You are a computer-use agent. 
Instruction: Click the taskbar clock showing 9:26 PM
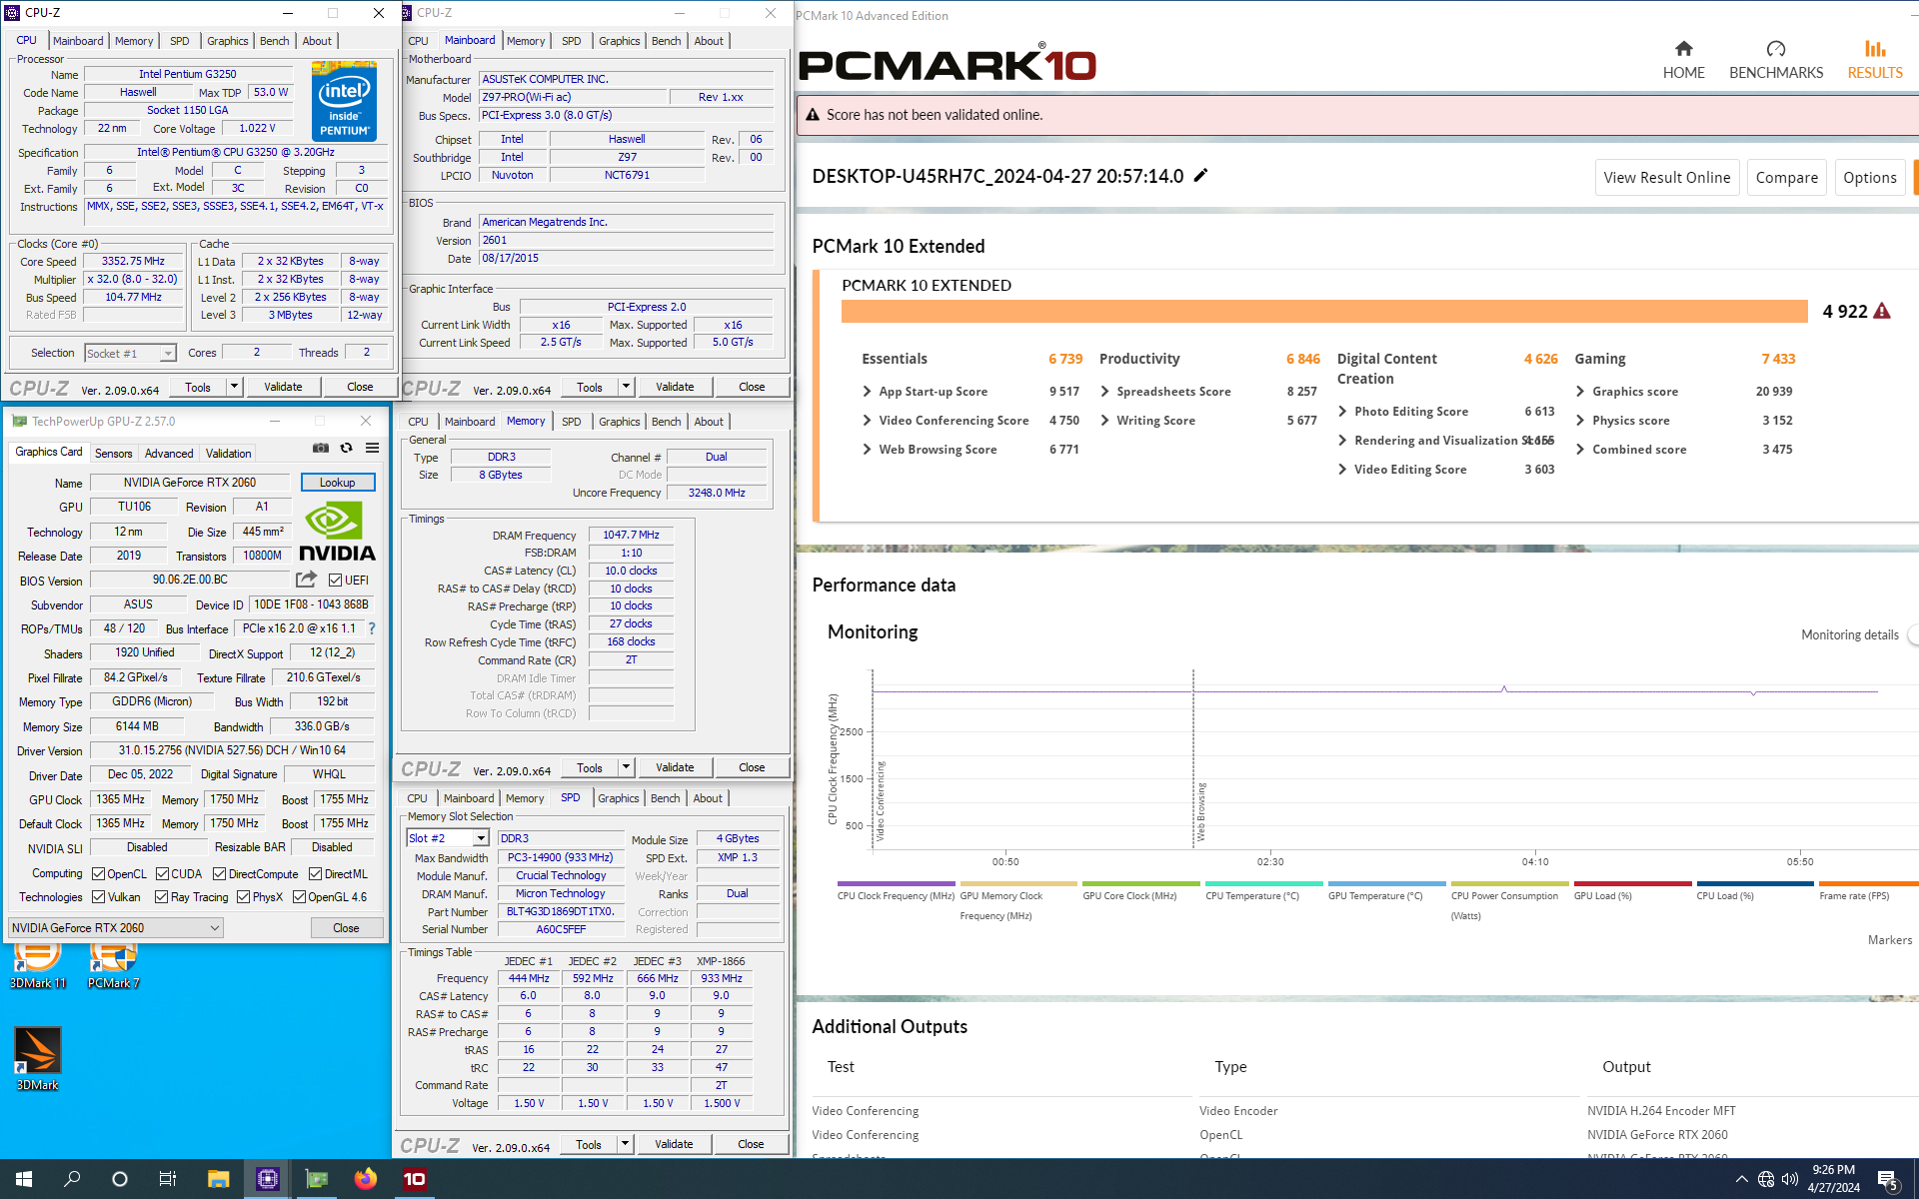pyautogui.click(x=1833, y=1179)
